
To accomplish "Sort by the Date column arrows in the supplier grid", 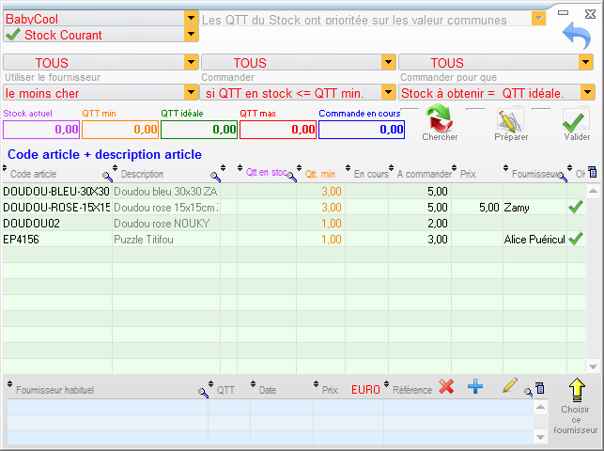I will coord(253,383).
